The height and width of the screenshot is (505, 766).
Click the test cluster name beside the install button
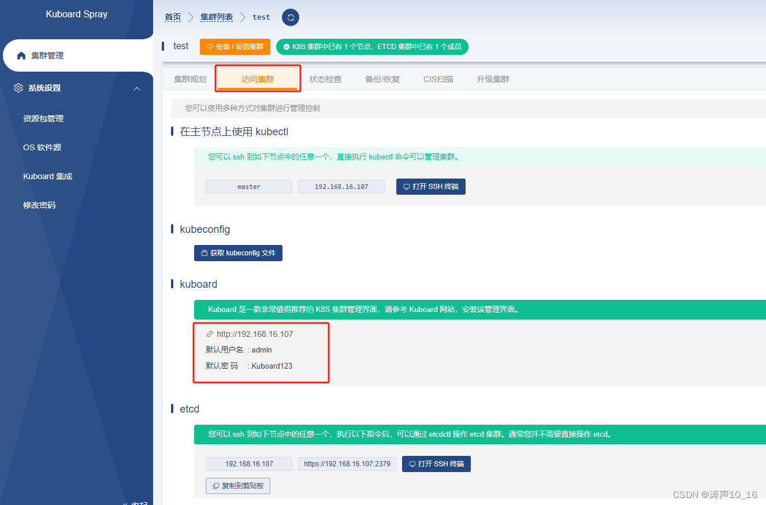click(181, 46)
